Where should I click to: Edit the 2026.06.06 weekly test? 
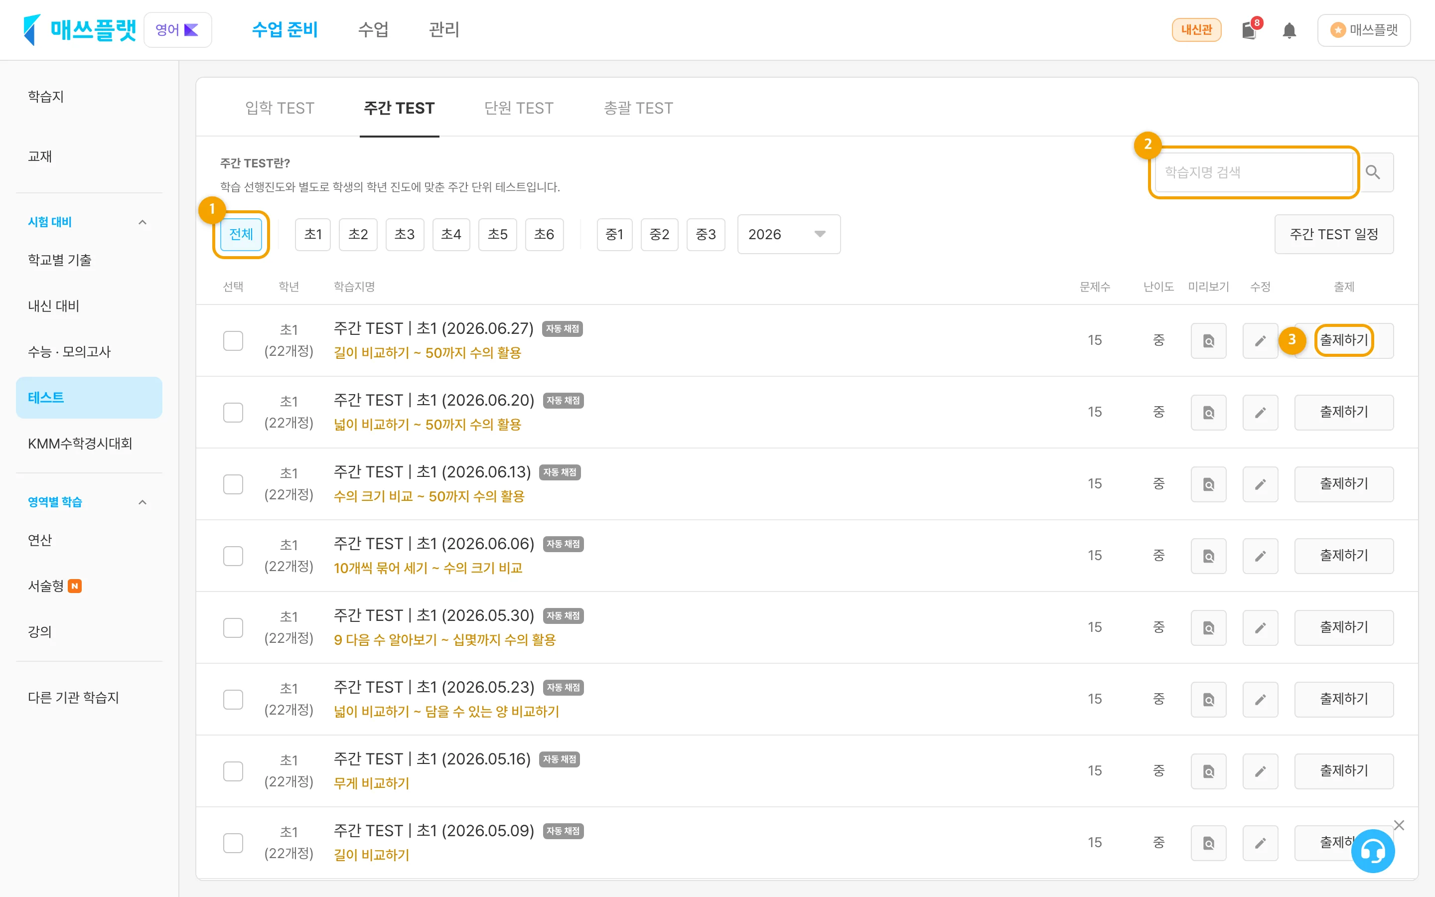click(x=1260, y=556)
